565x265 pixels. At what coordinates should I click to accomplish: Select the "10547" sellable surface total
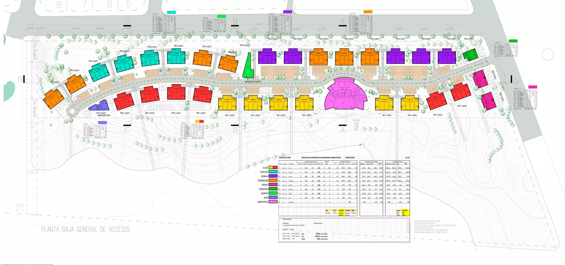pyautogui.click(x=341, y=211)
